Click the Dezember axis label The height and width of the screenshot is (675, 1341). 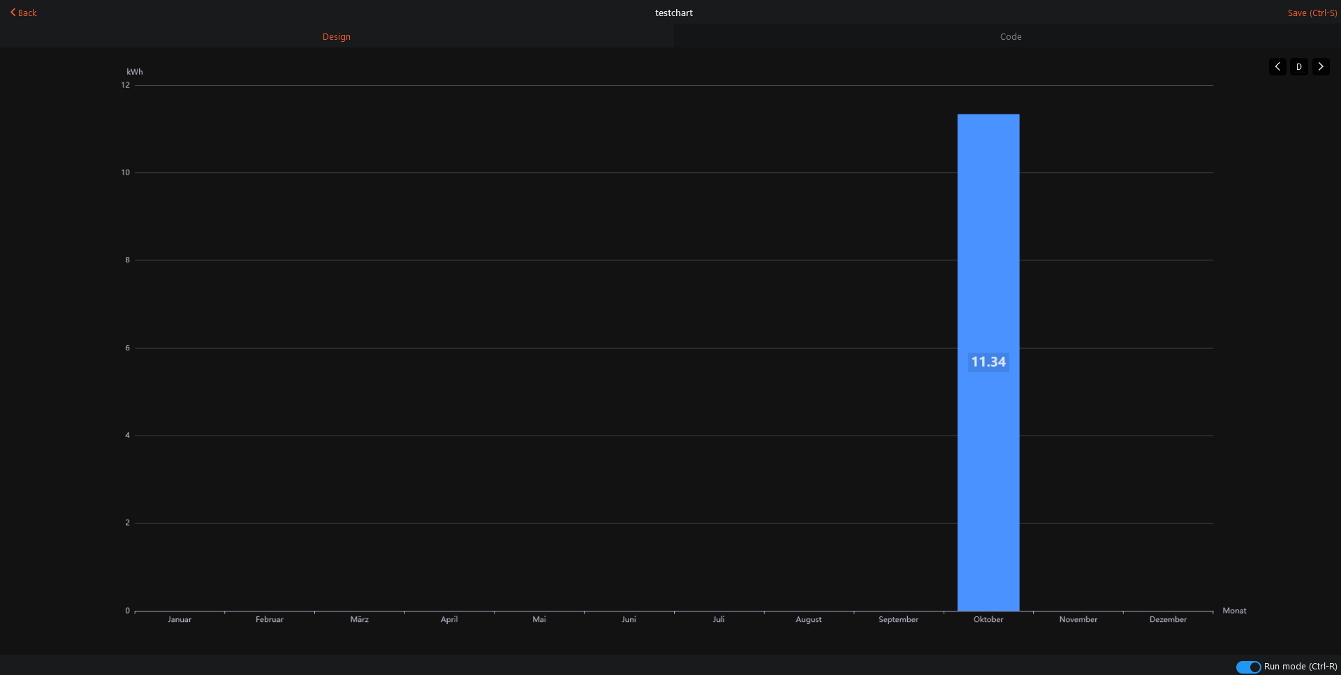pos(1168,619)
